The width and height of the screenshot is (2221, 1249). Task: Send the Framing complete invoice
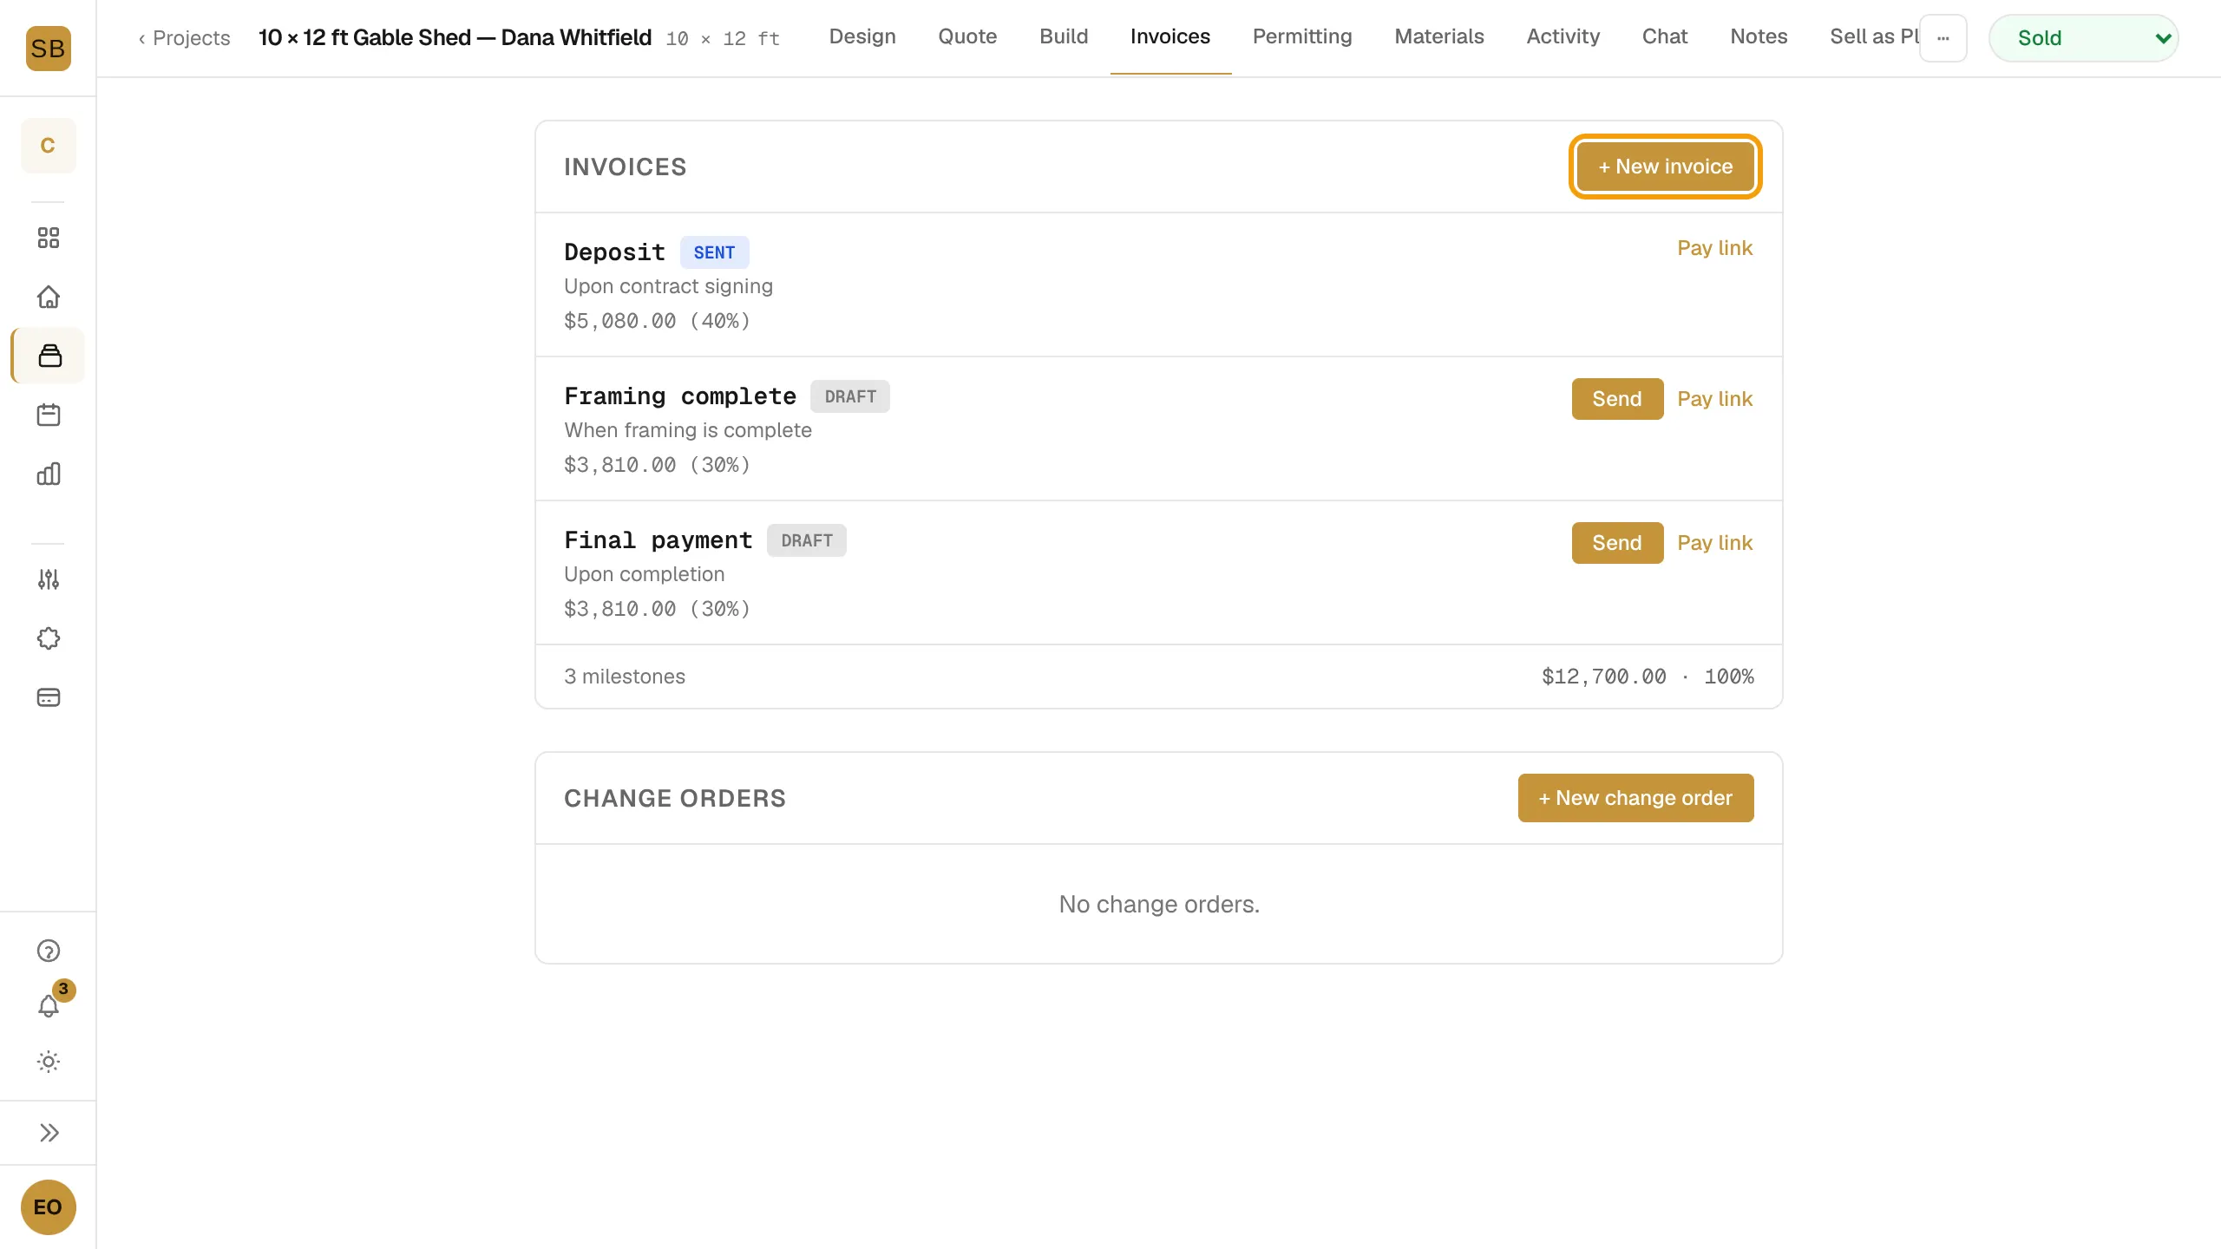pos(1617,399)
